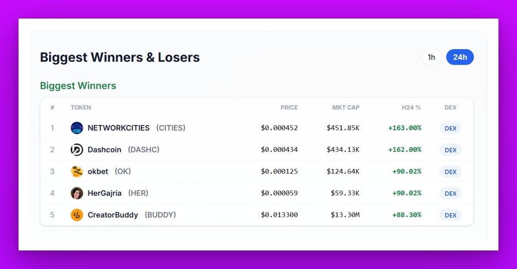Click the DEX badge in okbet row
The width and height of the screenshot is (517, 269).
coord(450,172)
